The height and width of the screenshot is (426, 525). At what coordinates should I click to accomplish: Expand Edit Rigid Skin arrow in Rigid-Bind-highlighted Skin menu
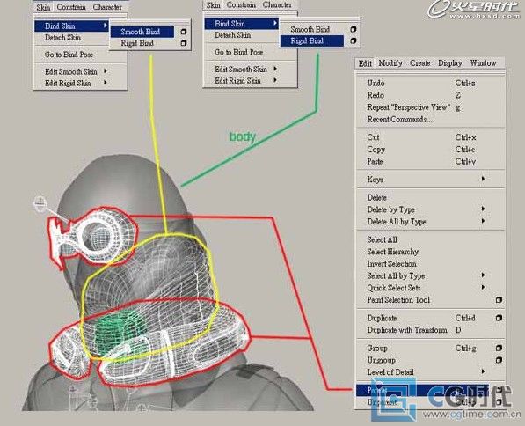[x=275, y=80]
